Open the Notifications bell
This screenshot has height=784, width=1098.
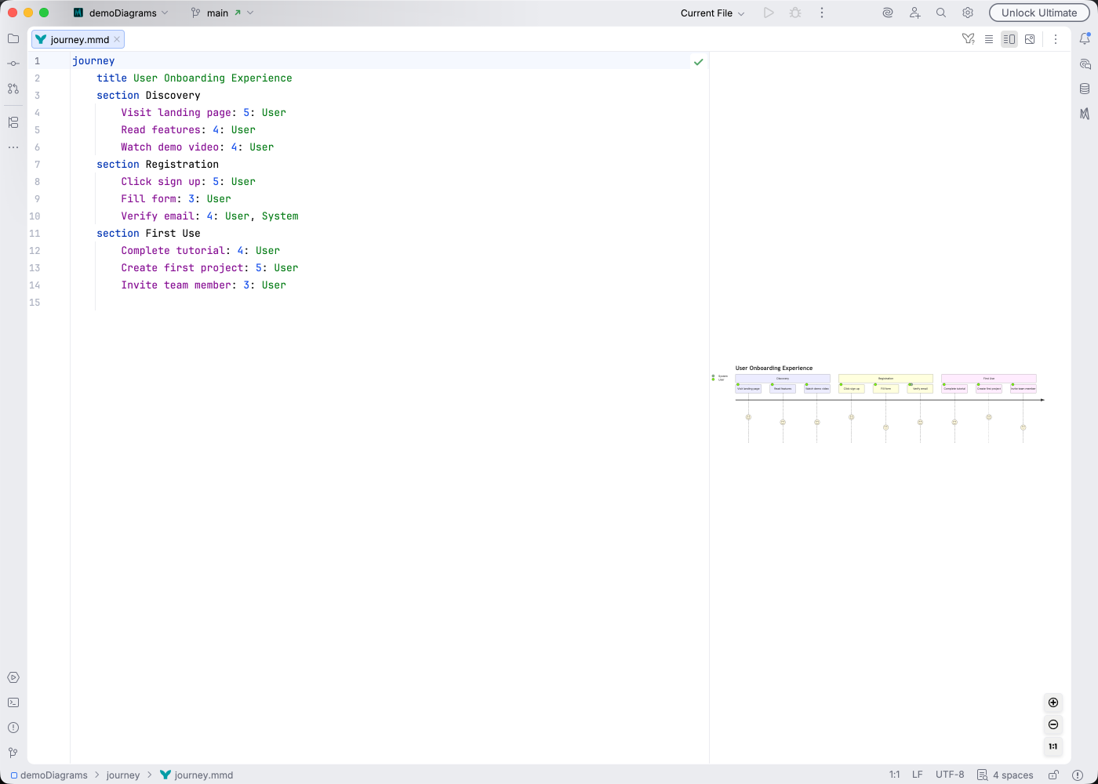(x=1085, y=37)
